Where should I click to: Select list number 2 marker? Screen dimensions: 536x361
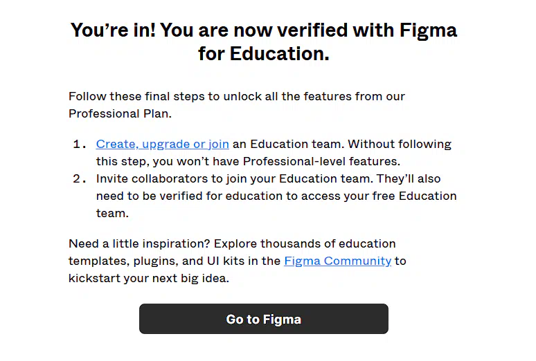(x=80, y=179)
